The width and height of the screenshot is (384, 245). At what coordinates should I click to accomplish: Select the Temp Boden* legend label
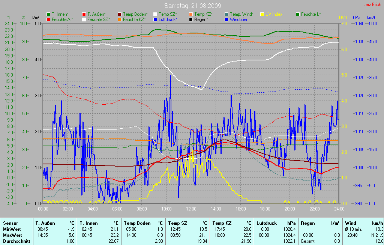135,15
